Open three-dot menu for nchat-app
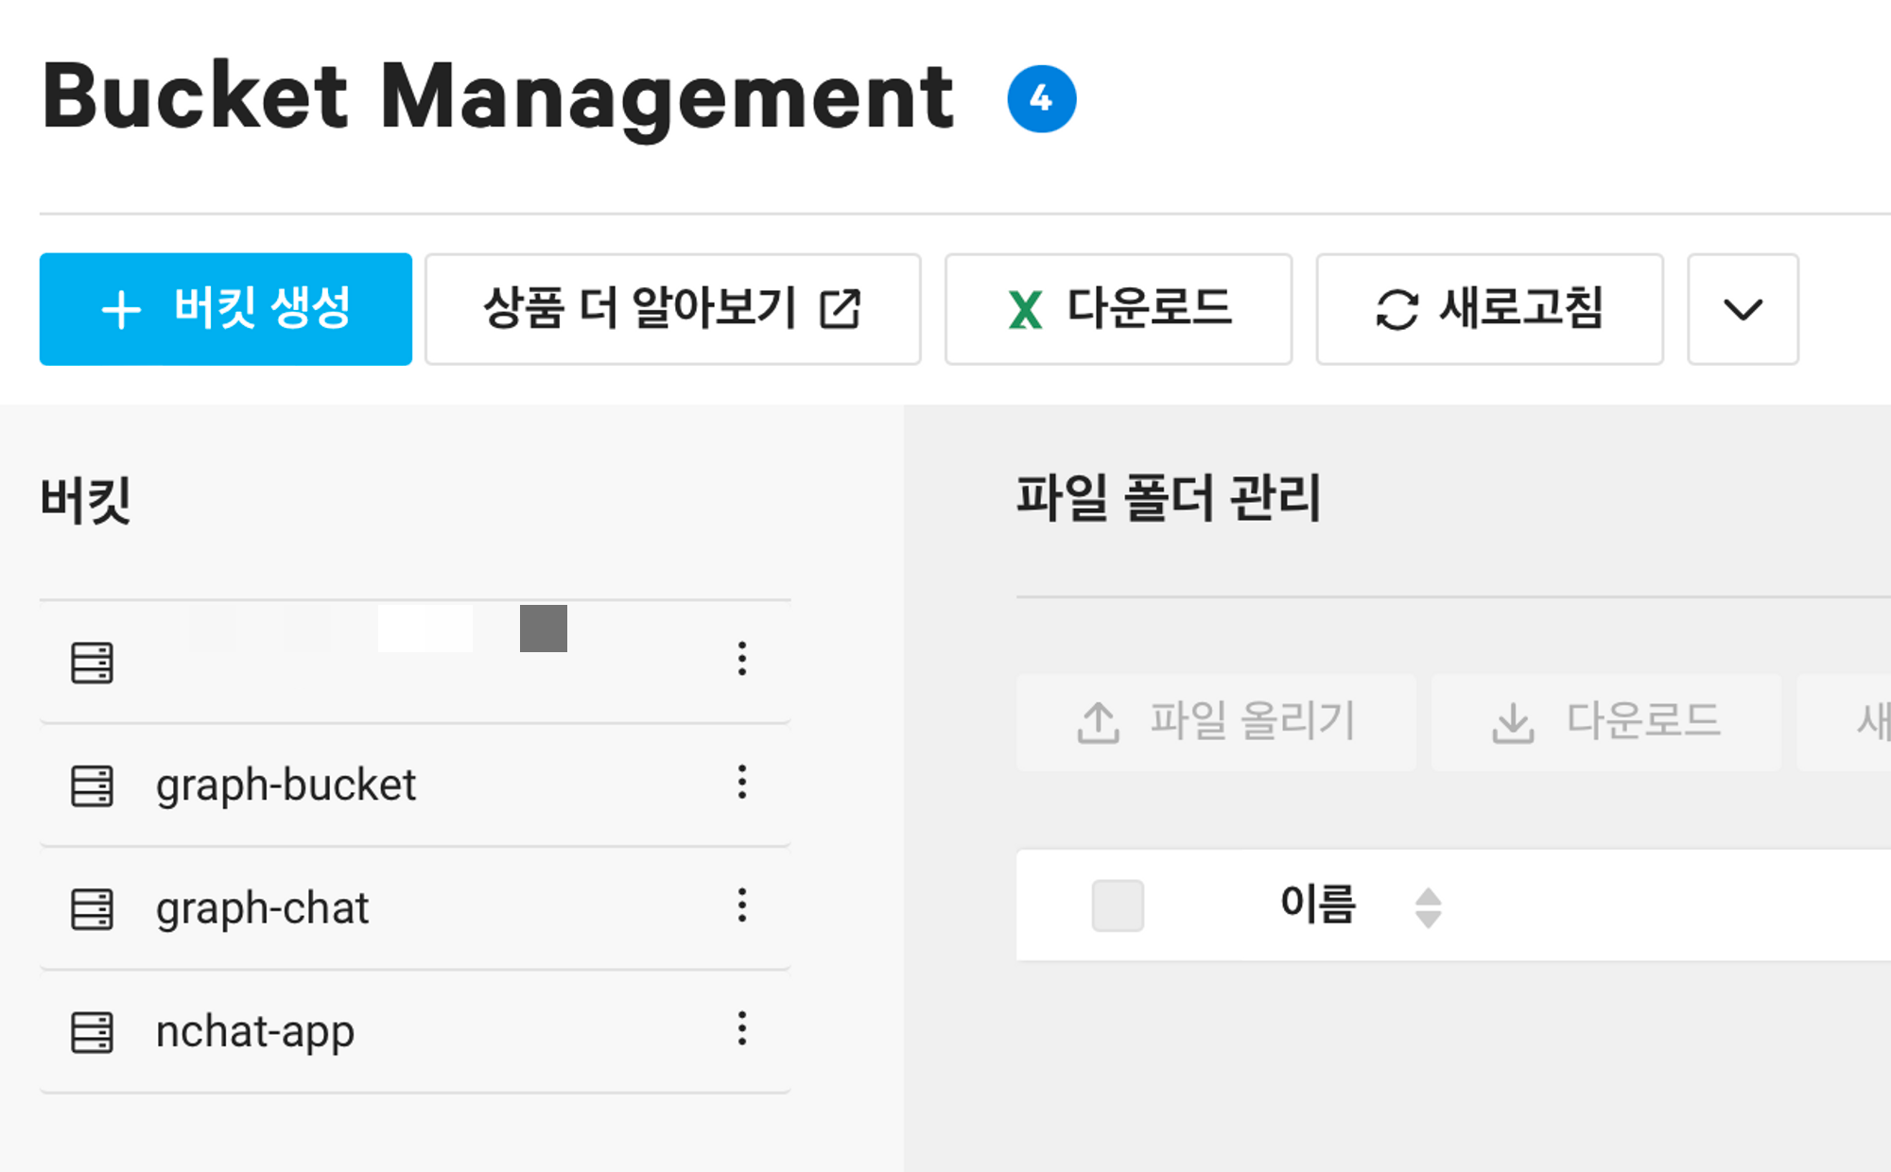The image size is (1891, 1172). pyautogui.click(x=742, y=1028)
